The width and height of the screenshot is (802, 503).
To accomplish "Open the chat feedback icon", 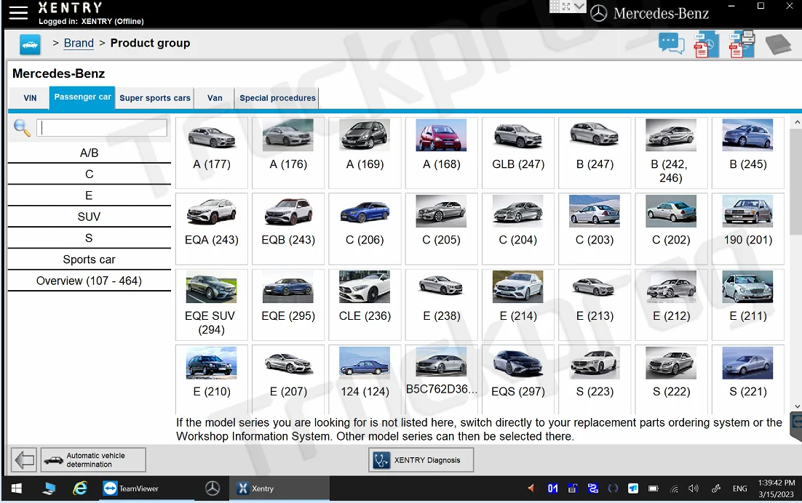I will [671, 44].
